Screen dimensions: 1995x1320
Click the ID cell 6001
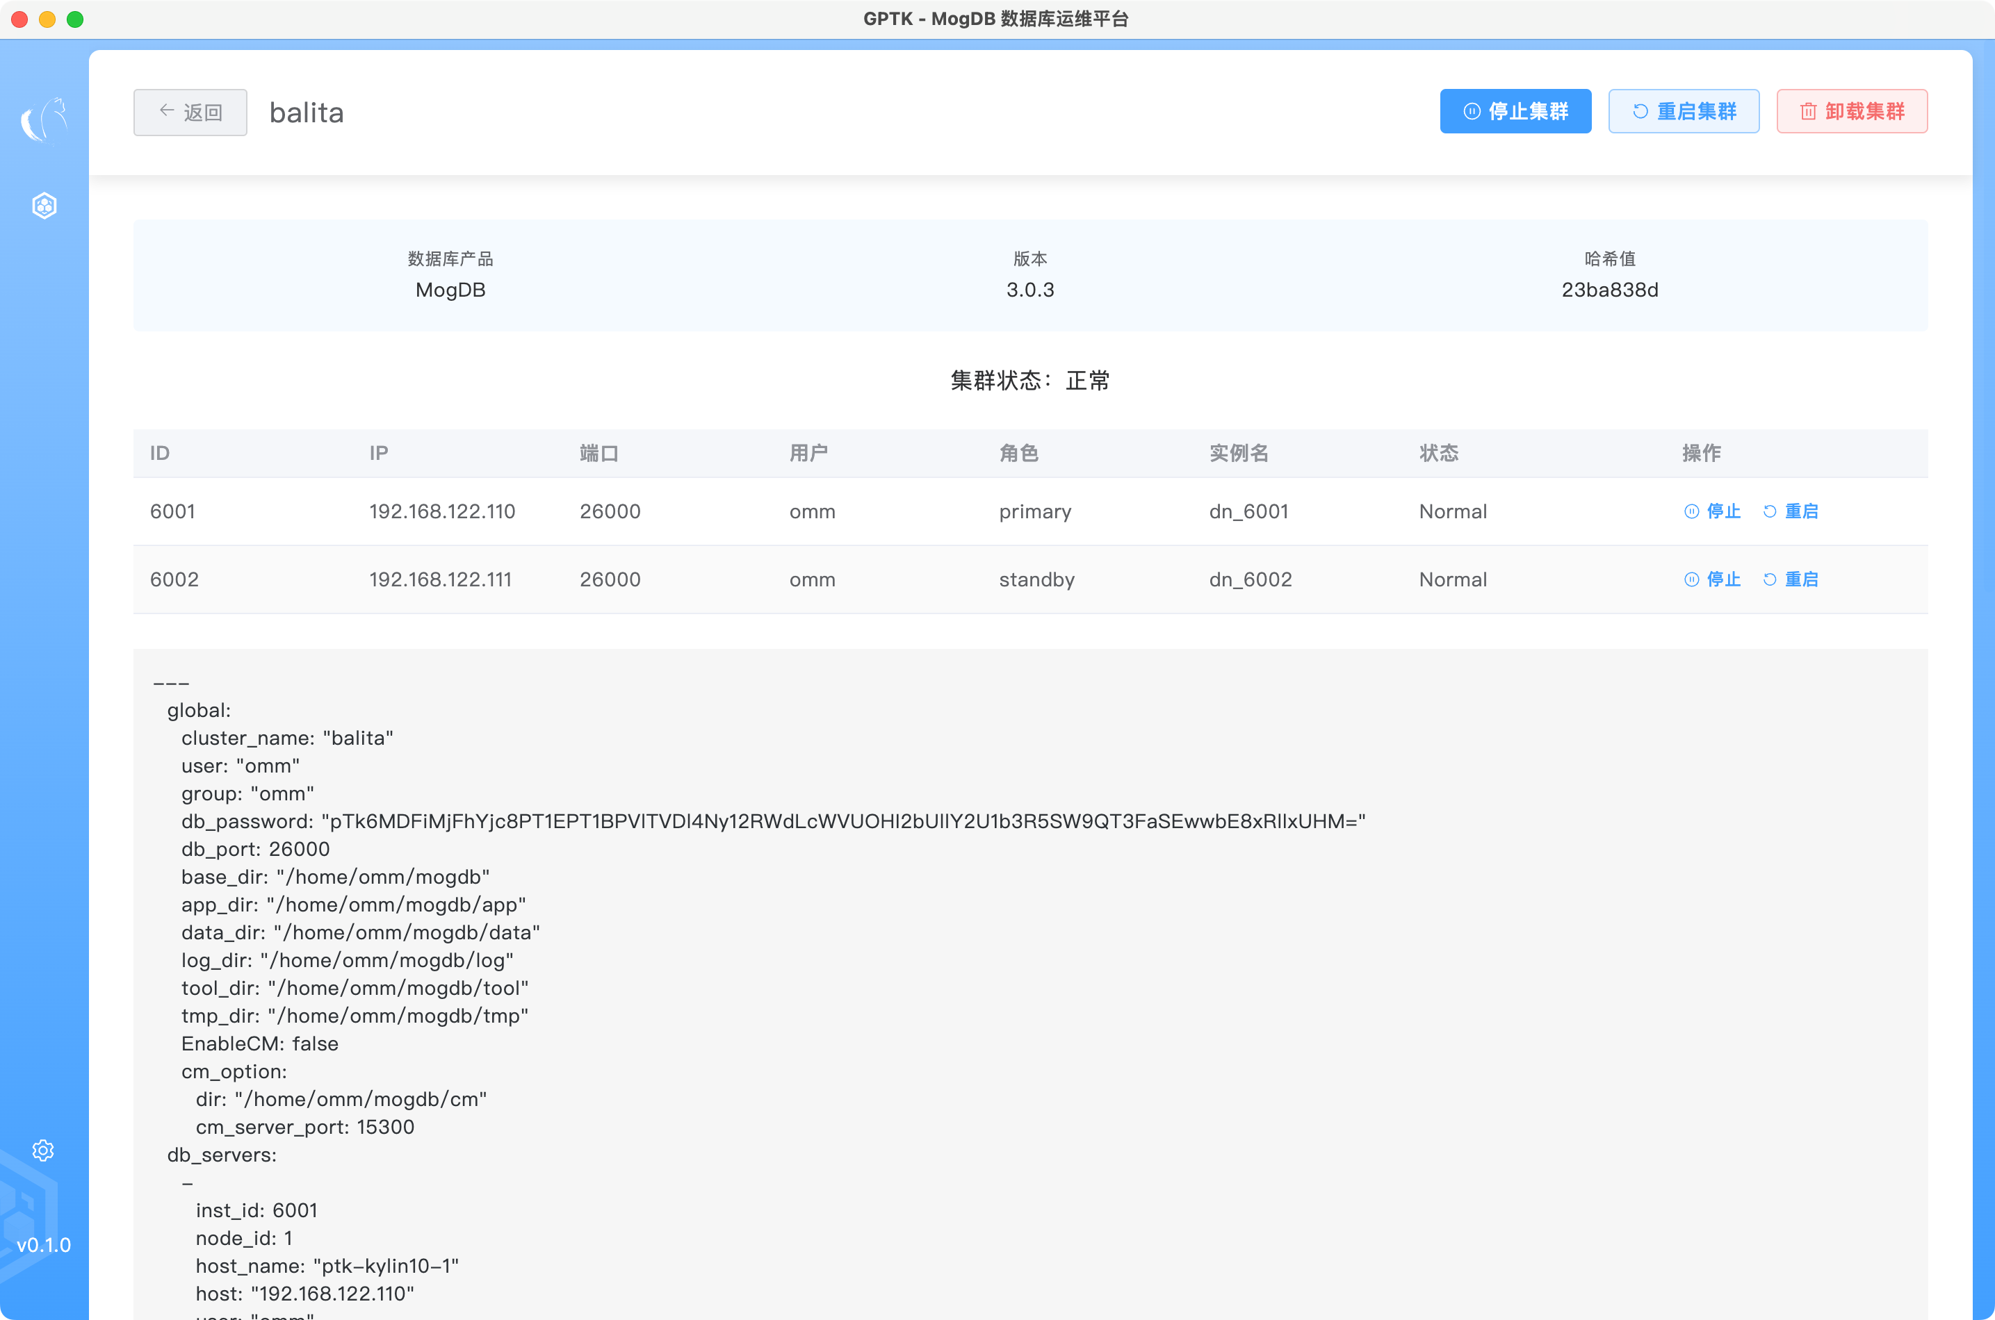(172, 511)
